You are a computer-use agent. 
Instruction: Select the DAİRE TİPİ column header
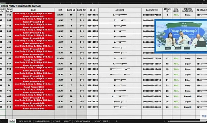[x=82, y=10]
